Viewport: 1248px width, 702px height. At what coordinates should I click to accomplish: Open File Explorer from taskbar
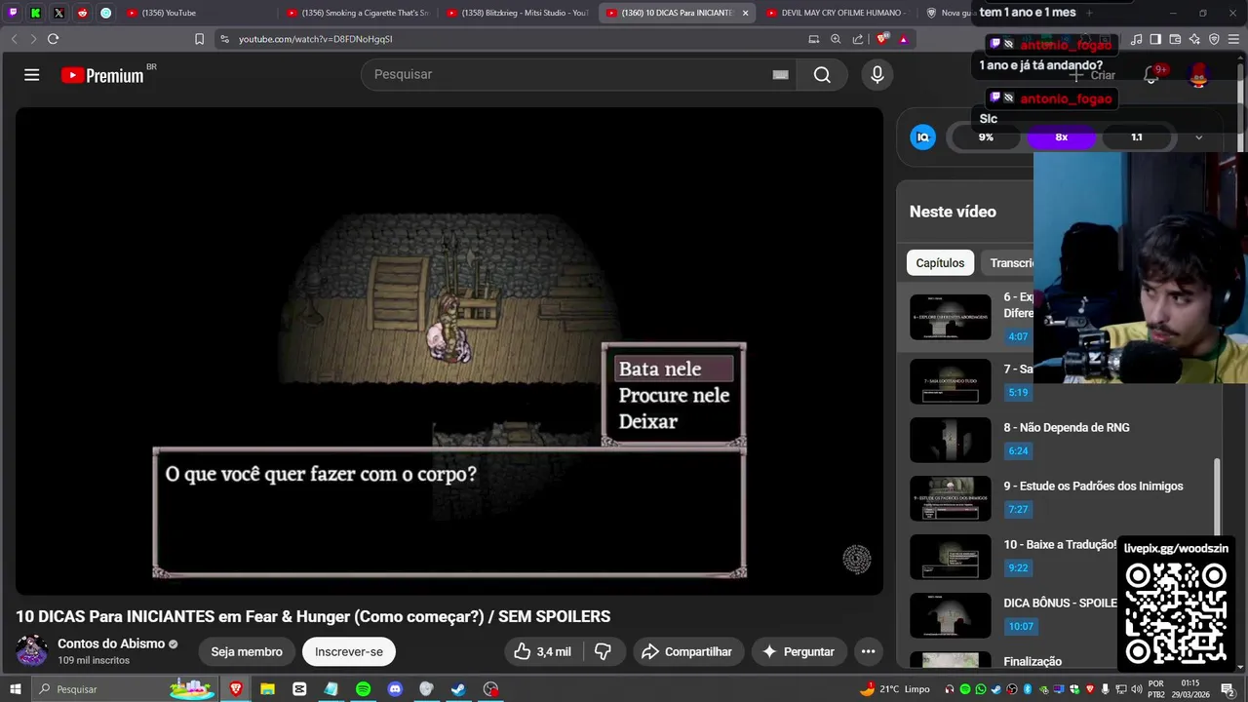click(x=267, y=689)
